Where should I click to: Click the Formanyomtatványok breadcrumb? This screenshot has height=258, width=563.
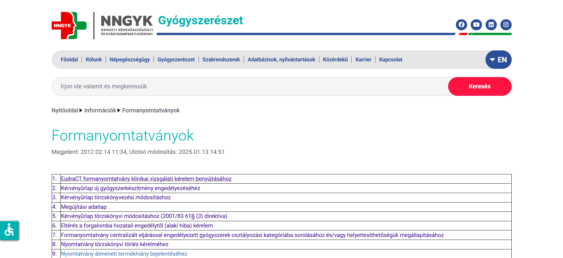pyautogui.click(x=151, y=110)
